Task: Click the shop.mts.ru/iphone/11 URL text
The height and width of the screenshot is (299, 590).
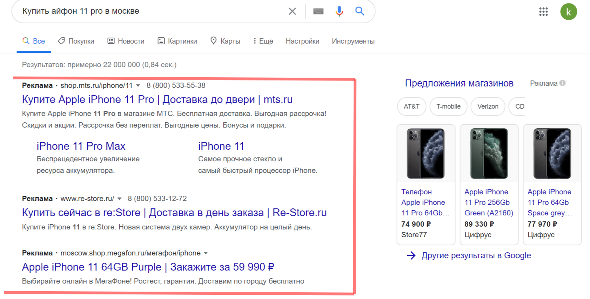Action: click(96, 85)
